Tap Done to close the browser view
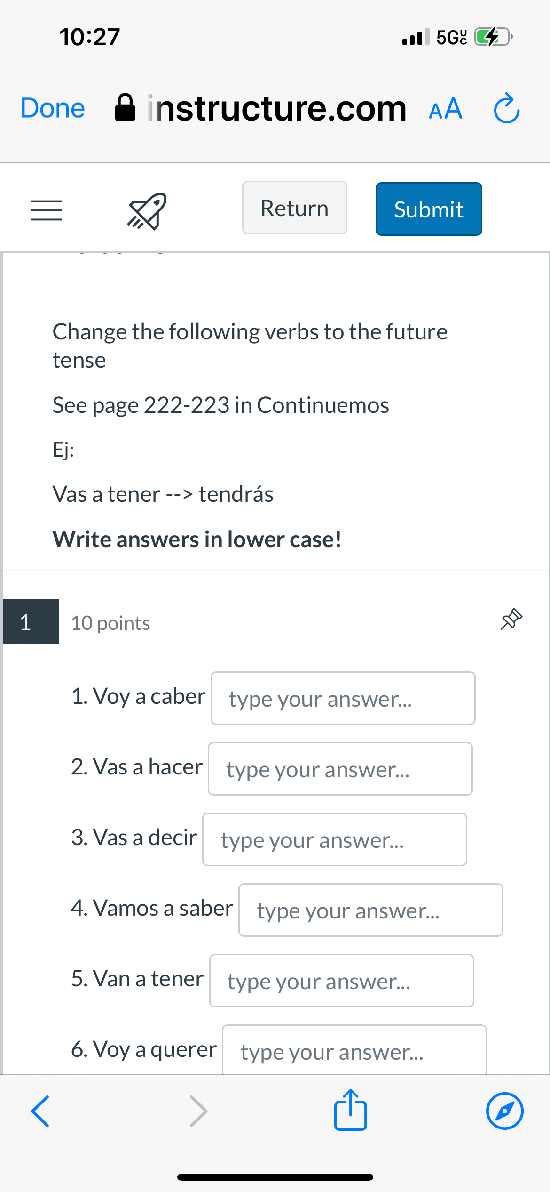This screenshot has height=1192, width=550. pos(52,108)
